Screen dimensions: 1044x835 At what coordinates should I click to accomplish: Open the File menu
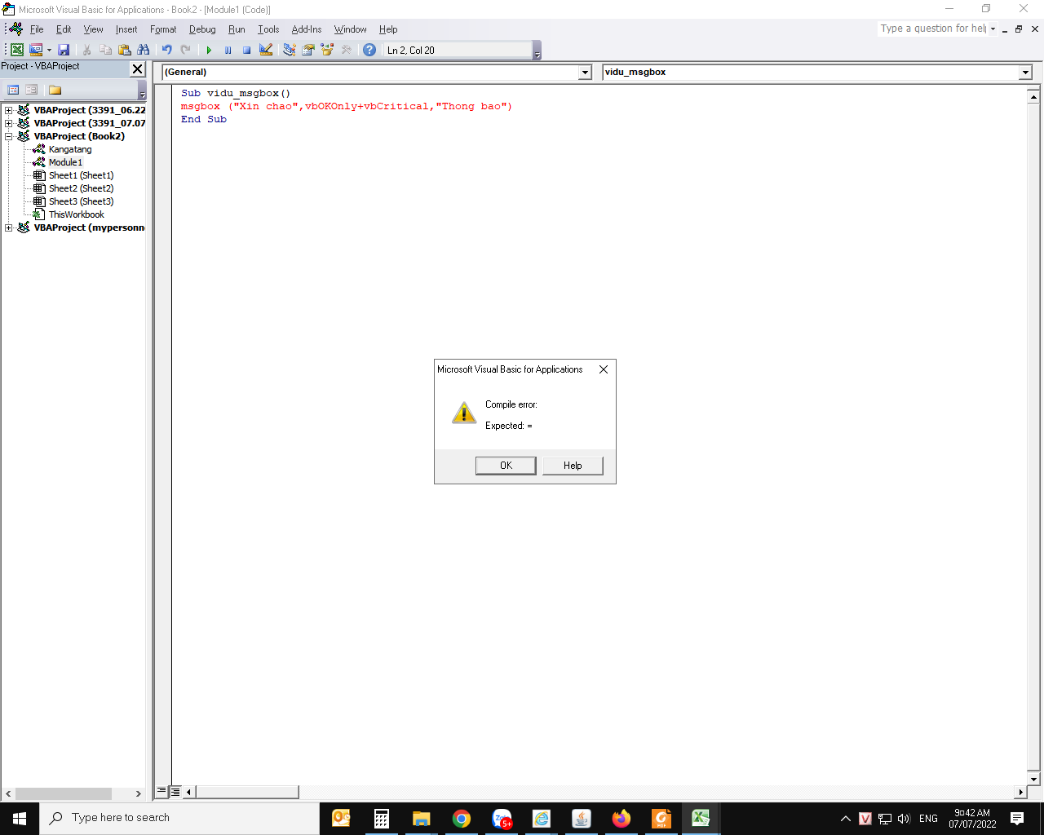tap(37, 29)
